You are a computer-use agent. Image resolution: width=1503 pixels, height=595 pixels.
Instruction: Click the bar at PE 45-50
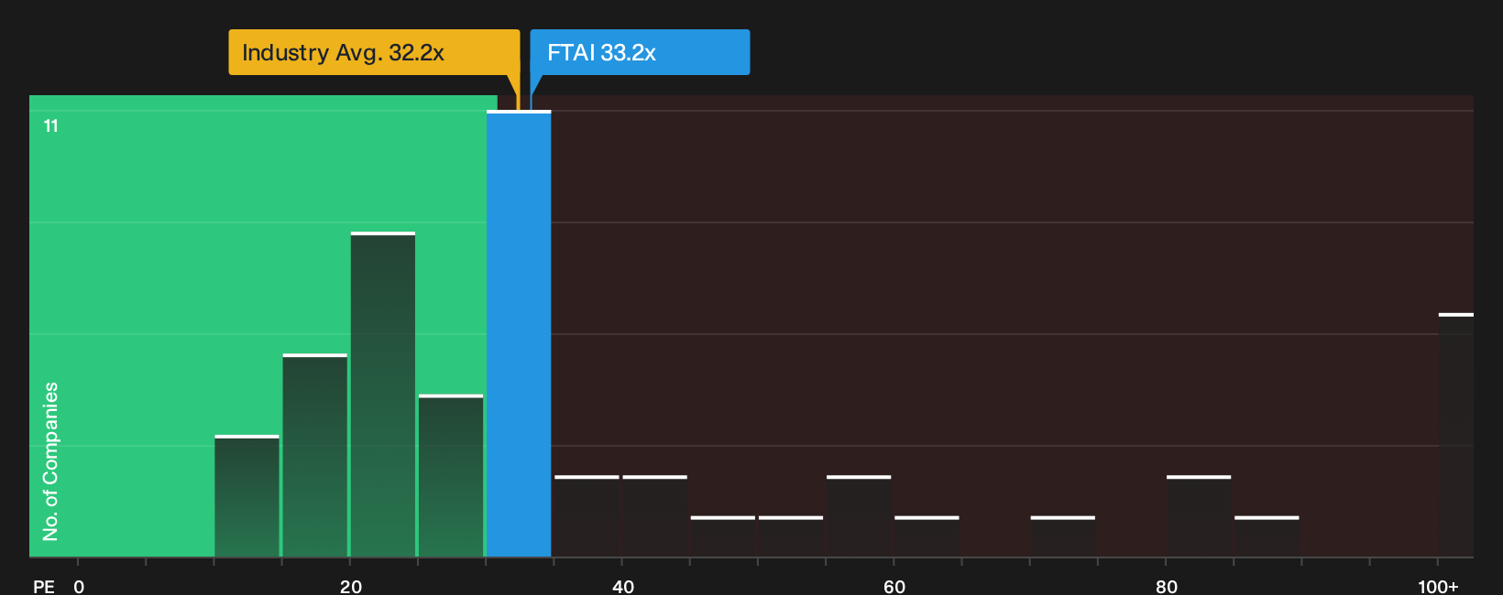coord(723,536)
